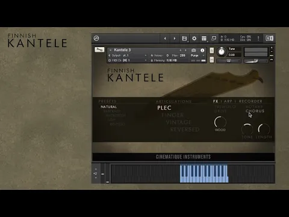This screenshot has width=289, height=217.
Task: Open instrument edit mode wrench icon
Action: [x=99, y=49]
